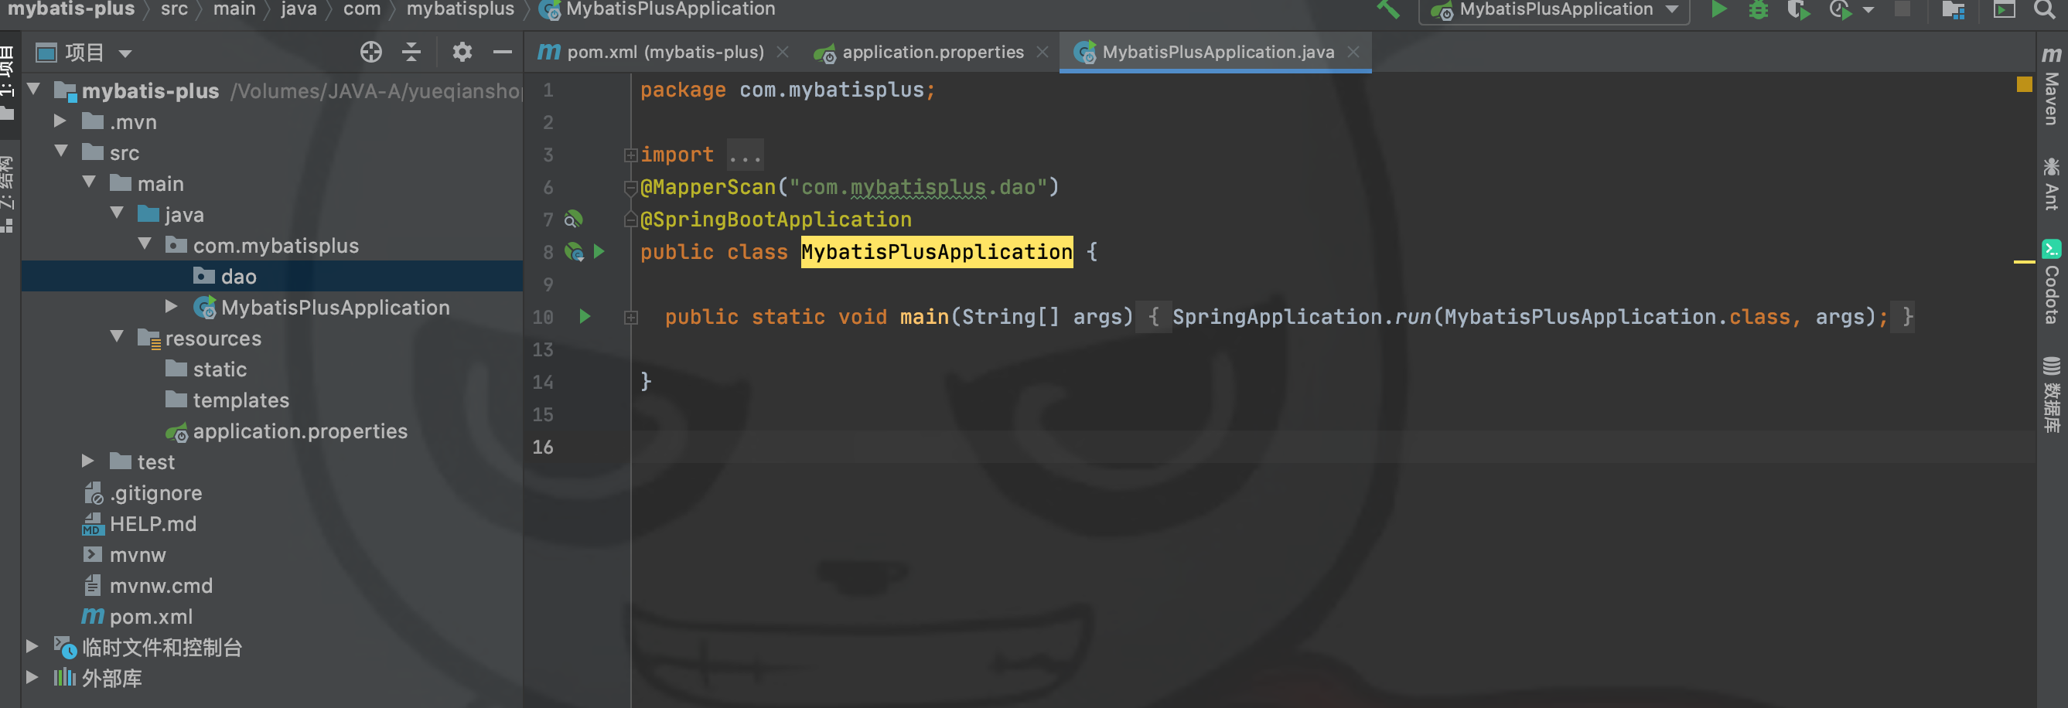Click the run gutter arrow on line 10
This screenshot has width=2068, height=708.
coord(585,317)
